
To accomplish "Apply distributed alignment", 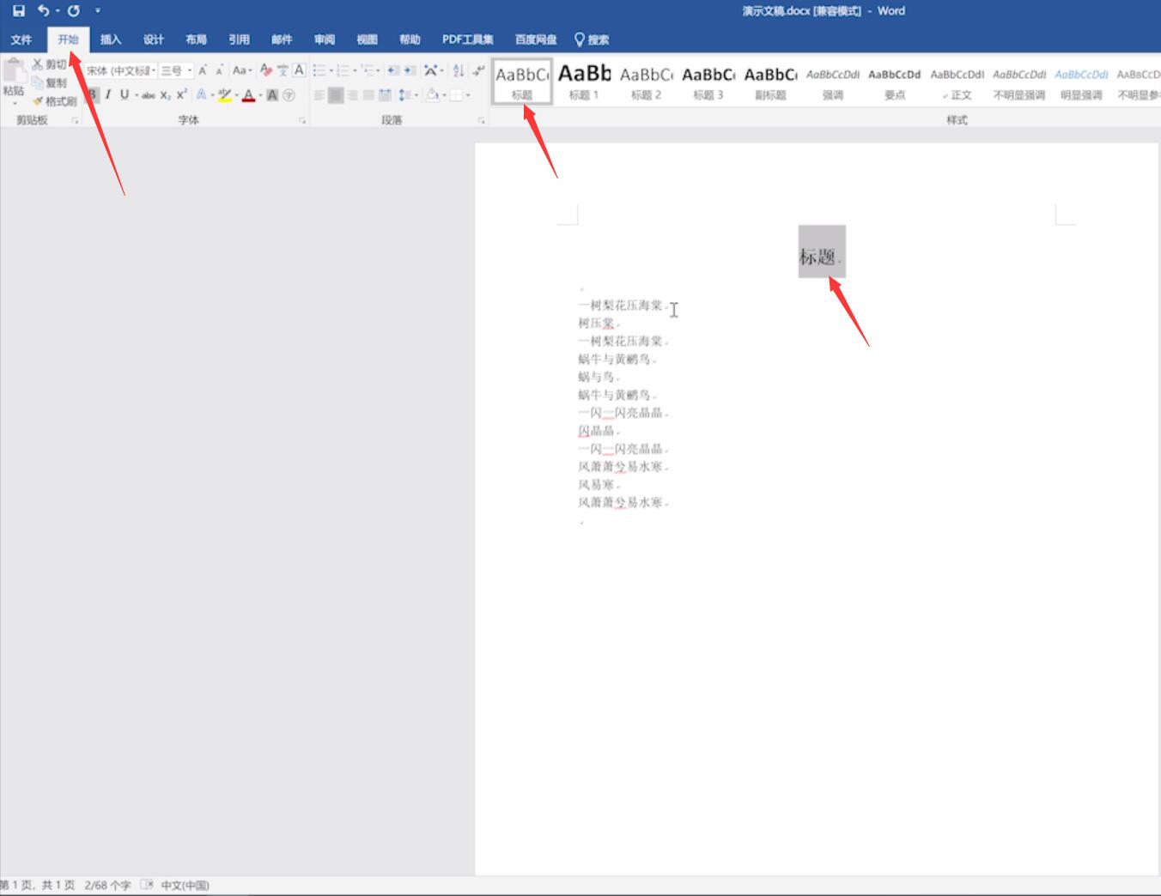I will pos(385,95).
